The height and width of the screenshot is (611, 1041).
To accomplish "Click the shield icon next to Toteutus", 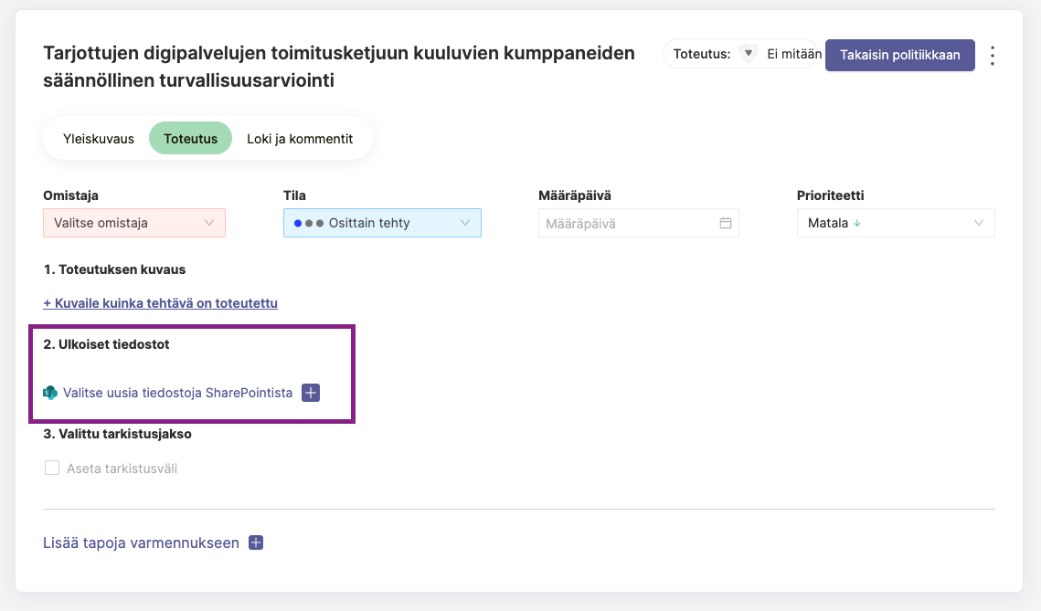I will pyautogui.click(x=749, y=54).
